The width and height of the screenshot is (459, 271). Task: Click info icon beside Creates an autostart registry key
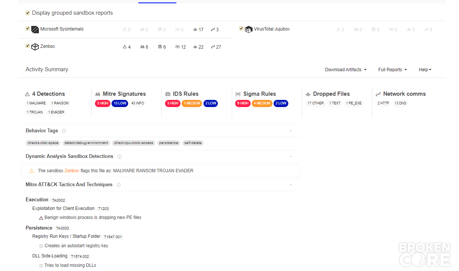click(41, 246)
